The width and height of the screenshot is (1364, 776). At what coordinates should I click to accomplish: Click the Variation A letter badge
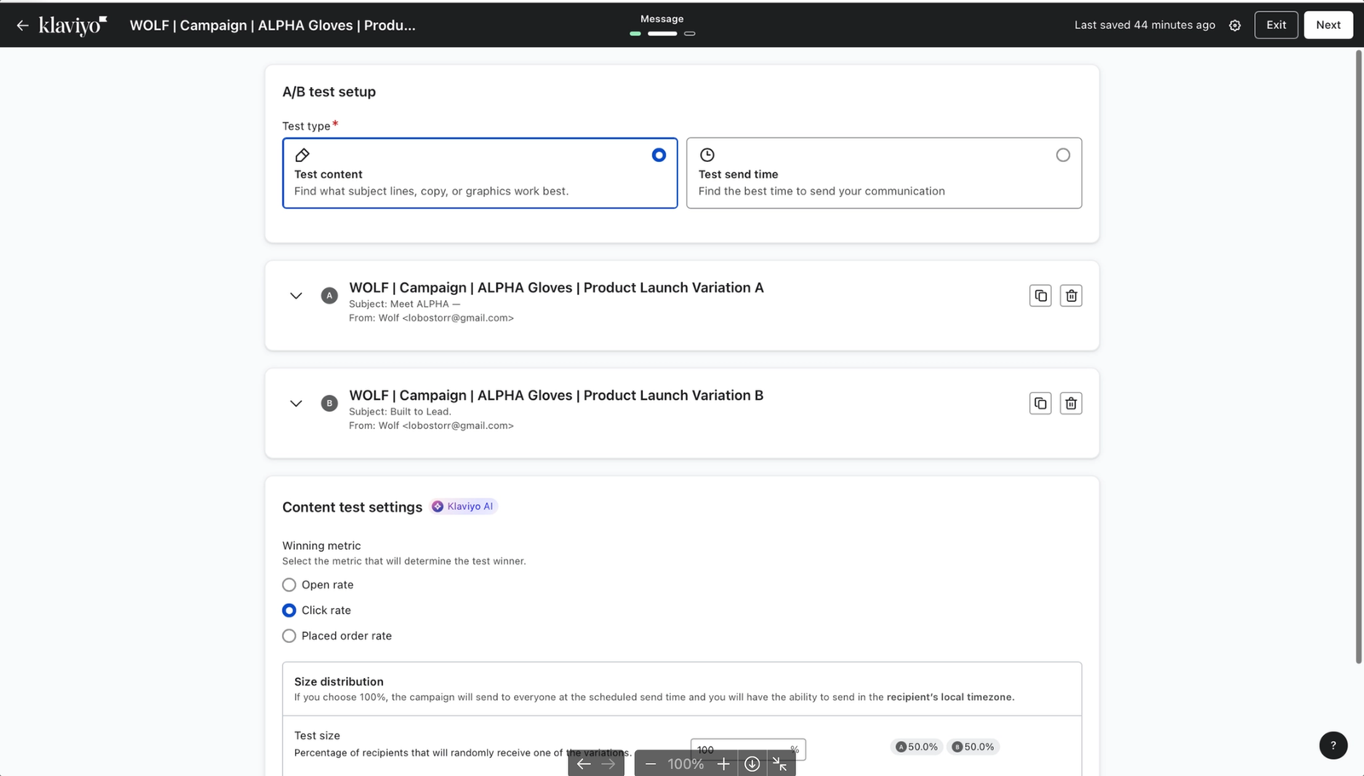pos(329,296)
